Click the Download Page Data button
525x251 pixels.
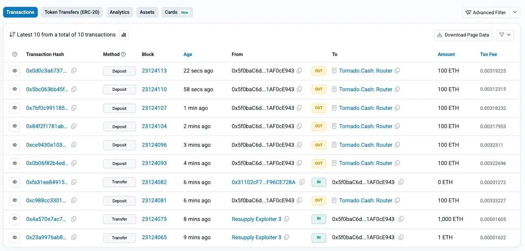coord(463,35)
